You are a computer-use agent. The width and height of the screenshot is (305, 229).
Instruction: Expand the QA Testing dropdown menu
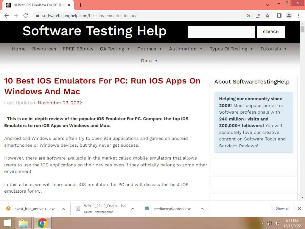coord(115,49)
